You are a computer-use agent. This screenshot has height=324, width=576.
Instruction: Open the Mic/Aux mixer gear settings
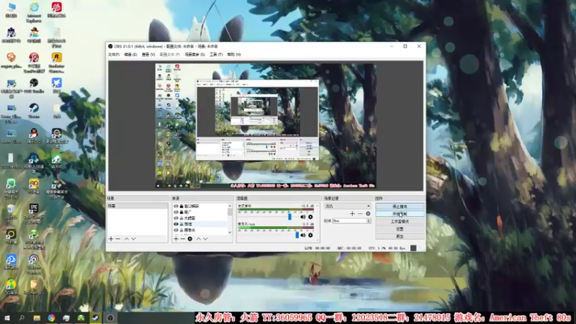click(x=310, y=235)
